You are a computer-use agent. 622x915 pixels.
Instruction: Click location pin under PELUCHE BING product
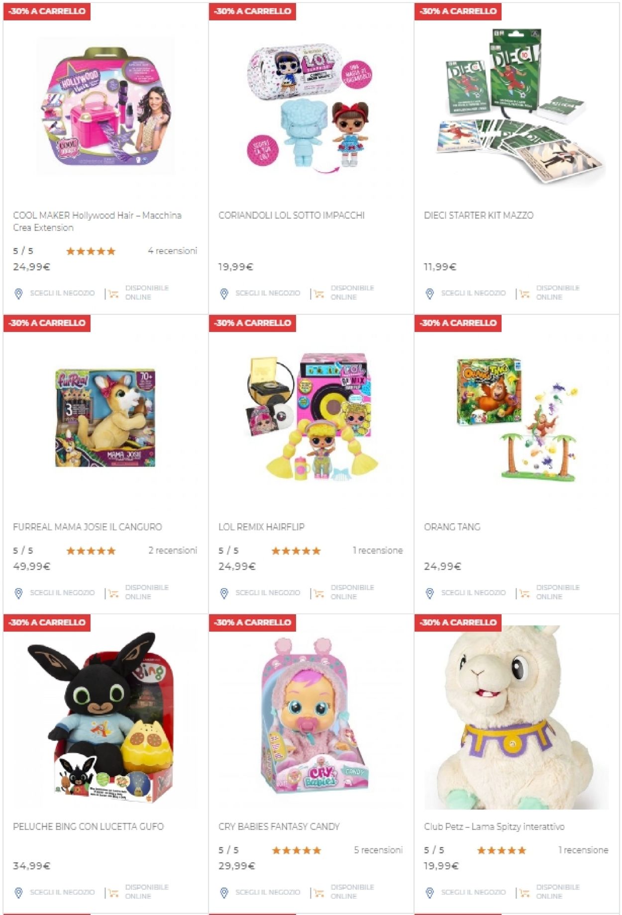(18, 893)
